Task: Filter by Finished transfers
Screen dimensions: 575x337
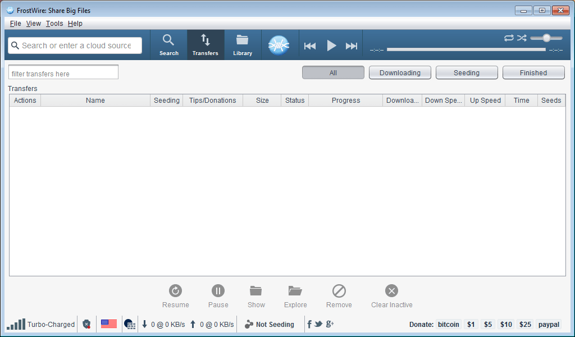Action: 533,72
